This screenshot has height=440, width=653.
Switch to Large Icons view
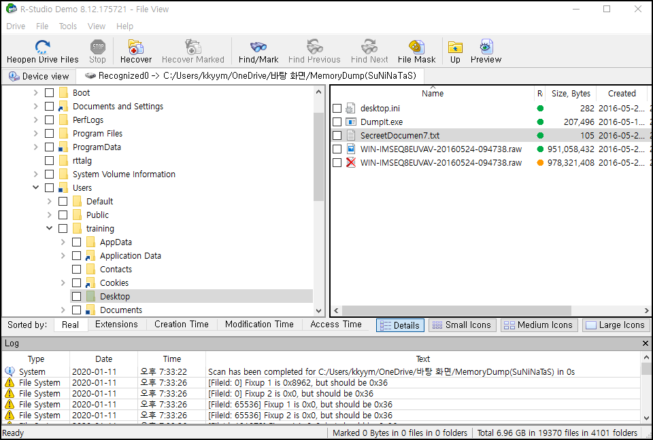[616, 325]
